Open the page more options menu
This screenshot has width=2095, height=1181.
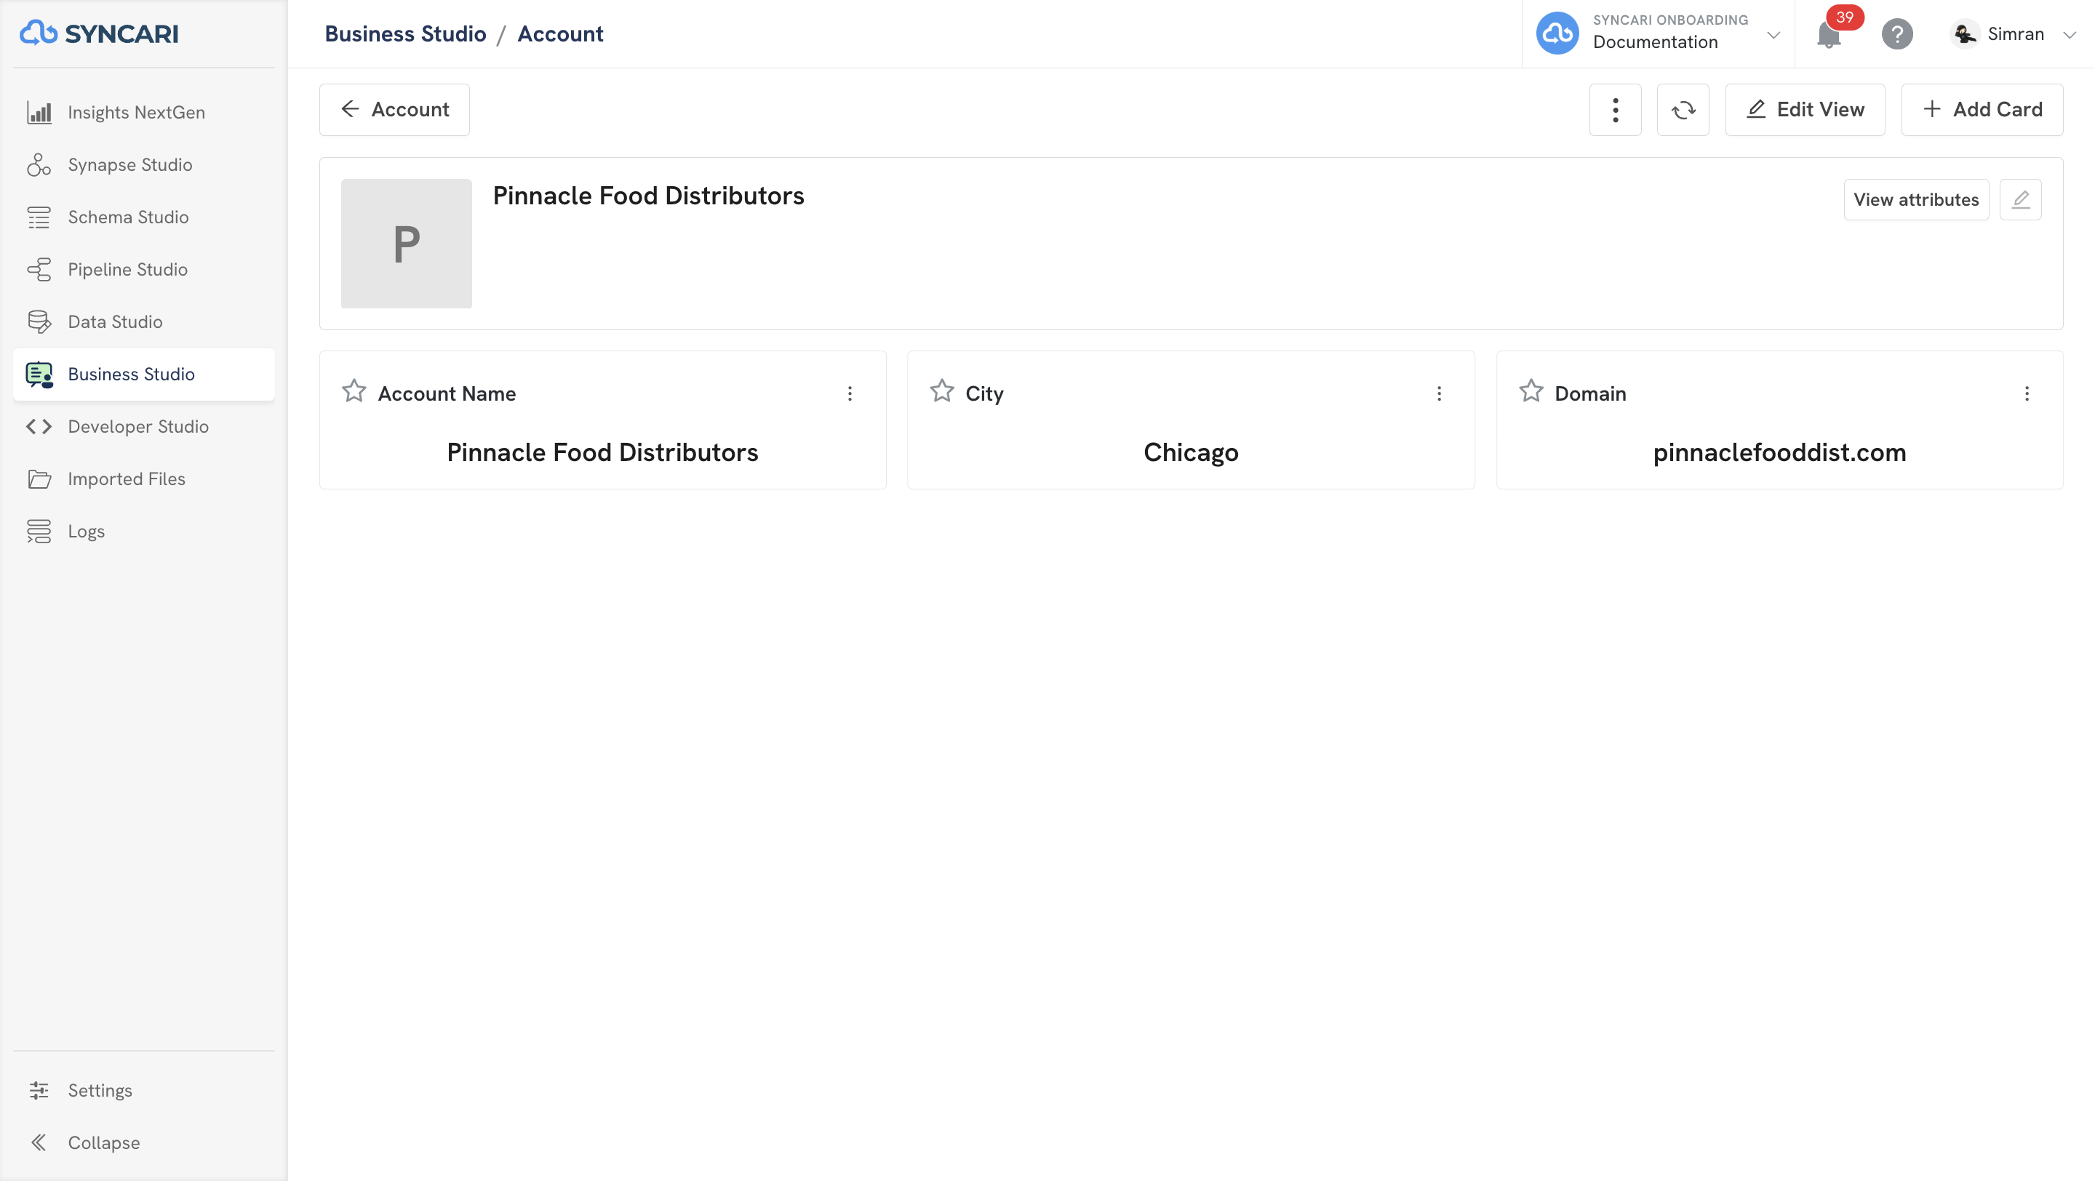1615,110
